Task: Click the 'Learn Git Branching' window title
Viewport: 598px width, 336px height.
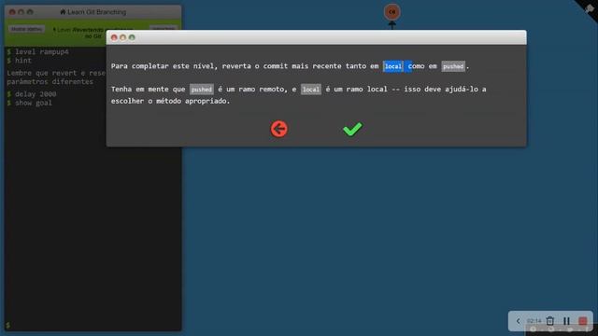Action: (x=96, y=12)
